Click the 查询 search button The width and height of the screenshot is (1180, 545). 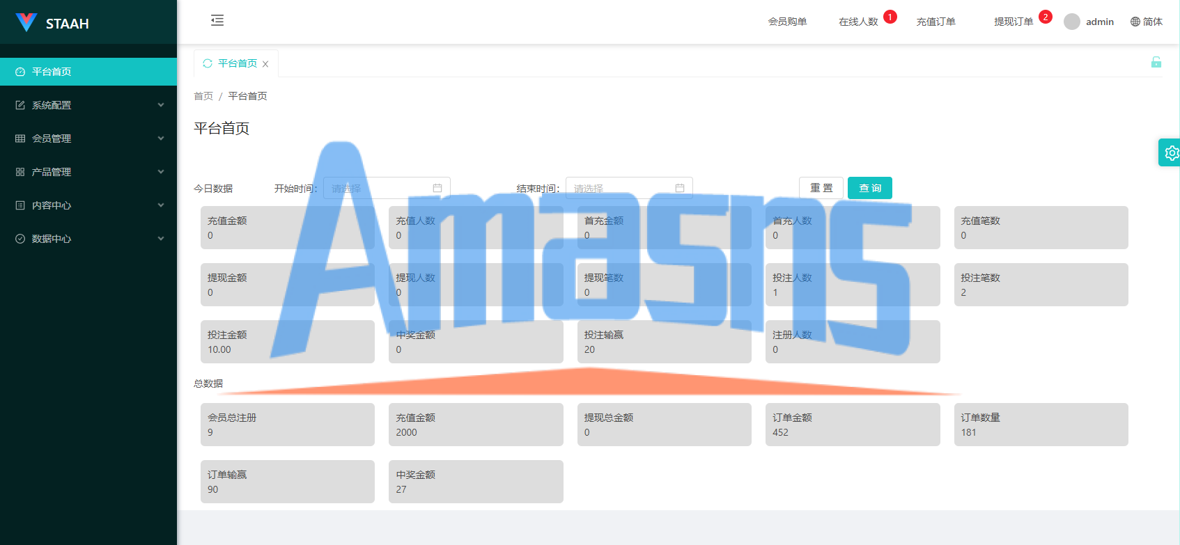click(870, 188)
